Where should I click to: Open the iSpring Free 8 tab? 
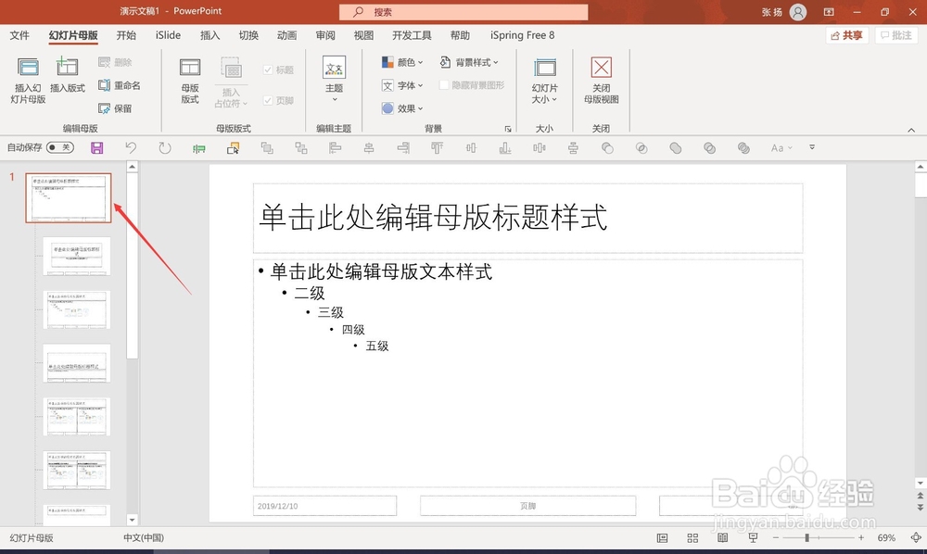[x=522, y=35]
